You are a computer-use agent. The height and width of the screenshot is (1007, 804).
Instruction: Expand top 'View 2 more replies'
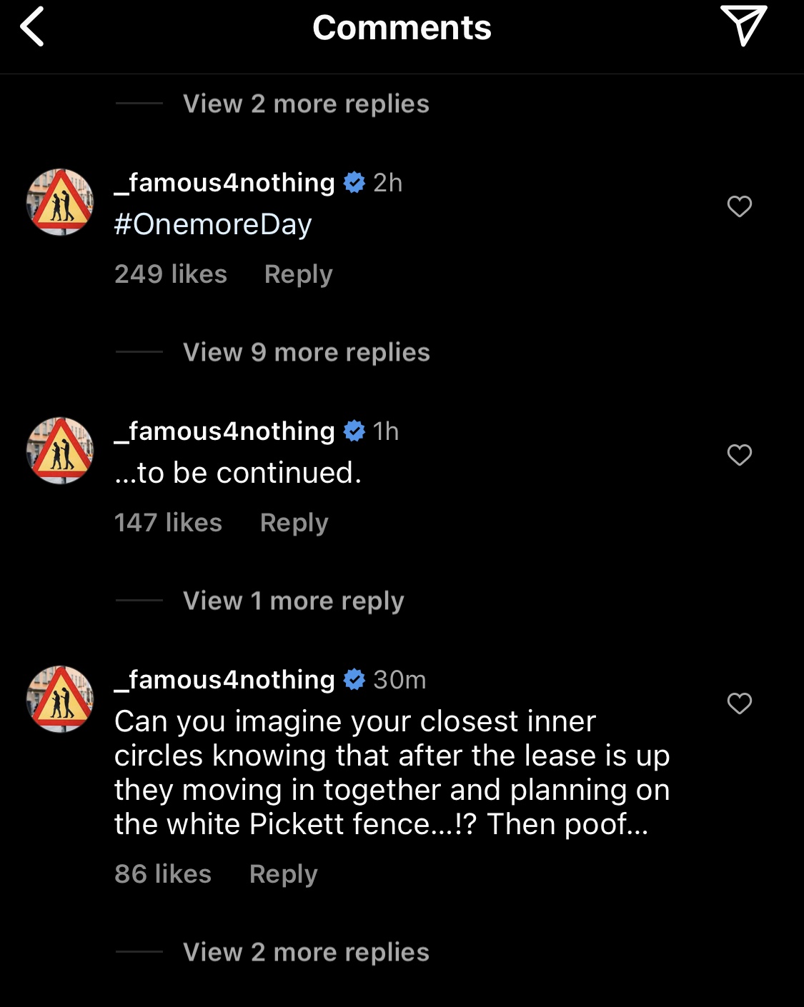(x=306, y=104)
